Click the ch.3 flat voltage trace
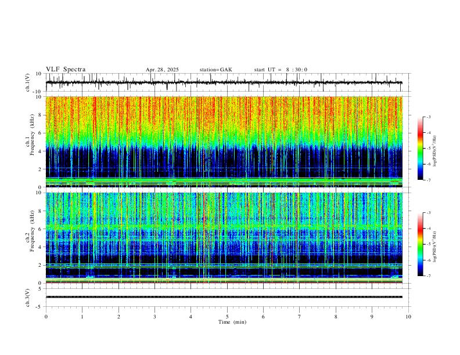Image resolution: width=460 pixels, height=355 pixels. [x=224, y=297]
